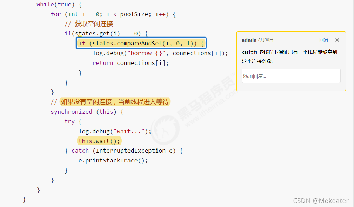
Task: Click the 8月30日 comment date
Action: click(266, 40)
